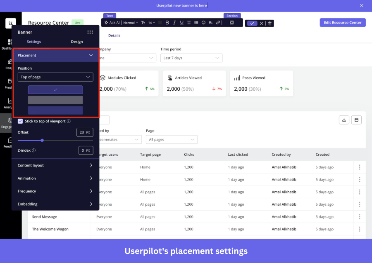The width and height of the screenshot is (372, 263).
Task: Expand the Embedding section
Action: (x=55, y=204)
